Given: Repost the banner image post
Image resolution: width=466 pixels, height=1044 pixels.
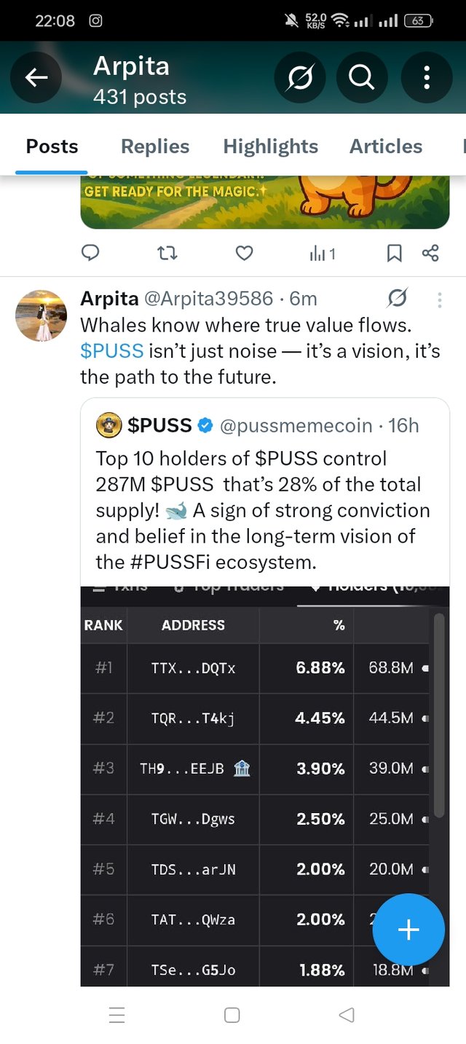Looking at the screenshot, I should (167, 253).
